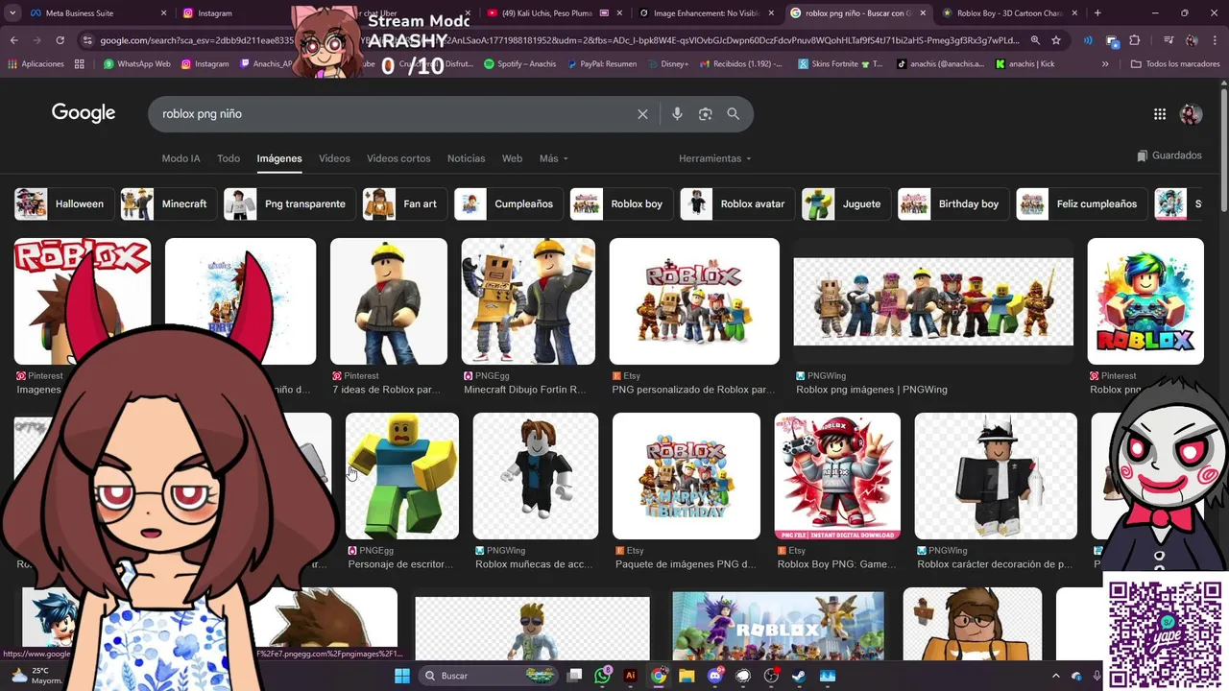Open the Chrome tab search dropdown
This screenshot has width=1229, height=691.
coord(13,13)
